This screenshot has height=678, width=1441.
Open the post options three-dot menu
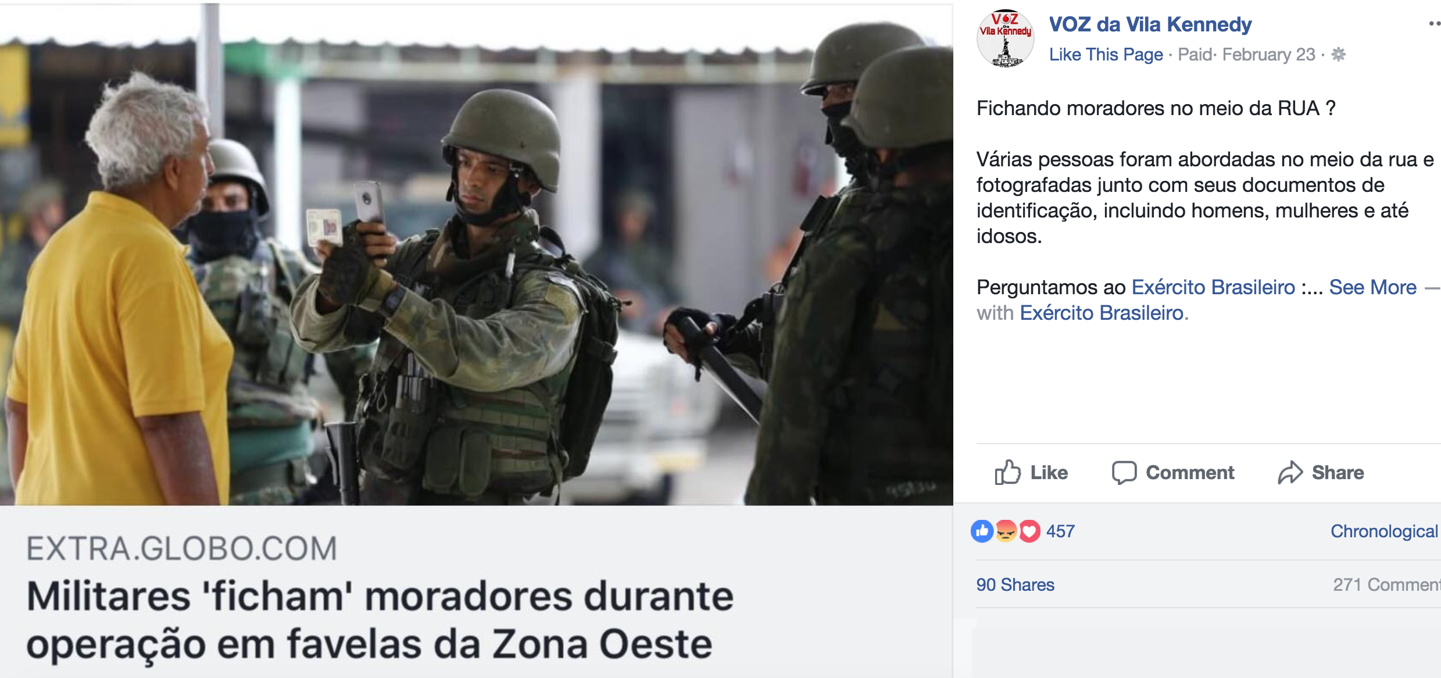tap(1434, 24)
